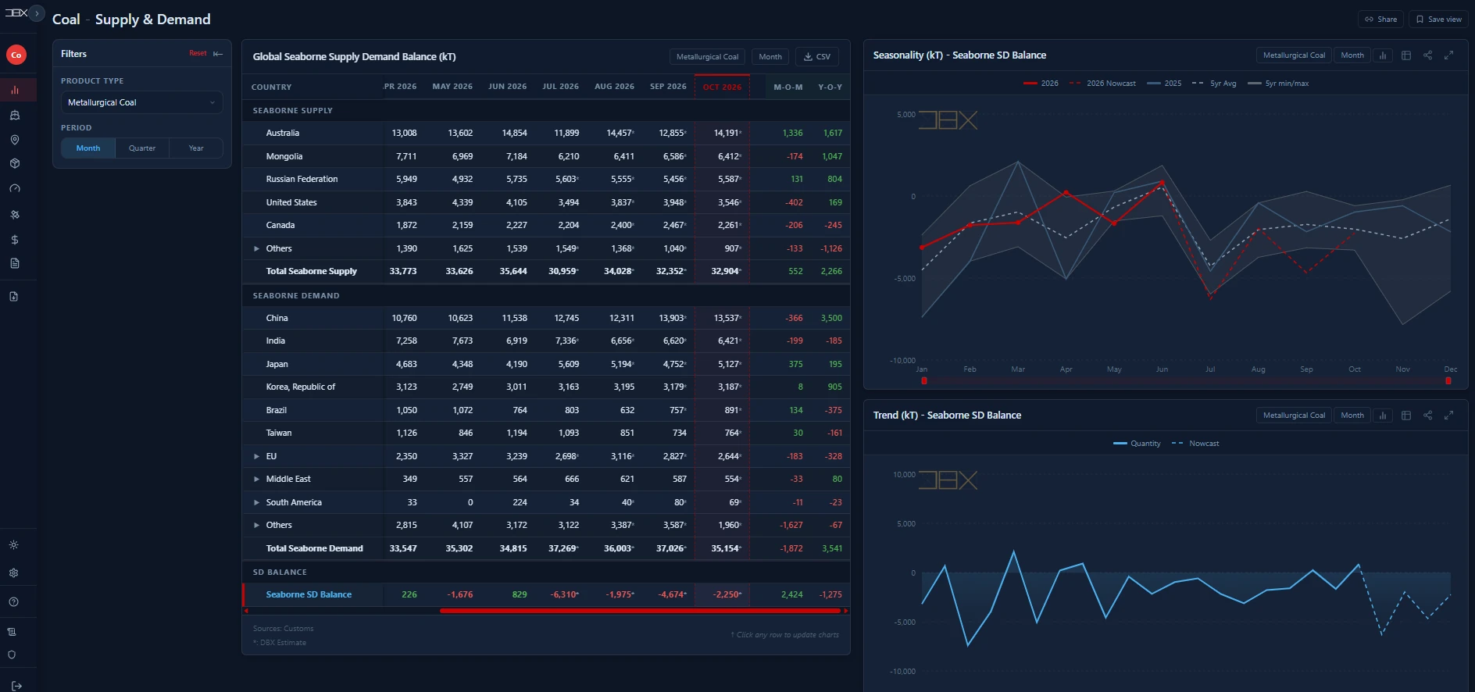This screenshot has width=1475, height=692.
Task: Select the Month period tab
Action: (88, 148)
